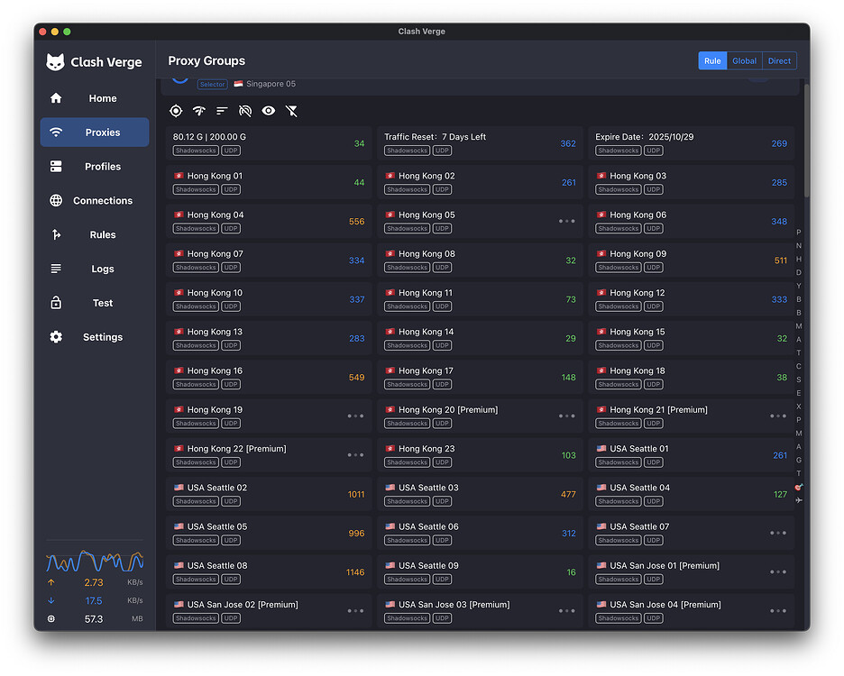This screenshot has height=676, width=844.
Task: Run the delay check using the Wi-Fi icon
Action: [199, 111]
